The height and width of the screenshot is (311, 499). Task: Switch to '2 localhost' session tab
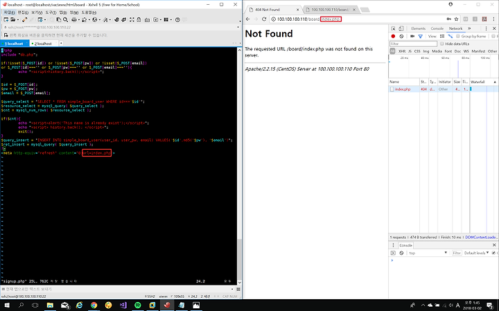[43, 44]
